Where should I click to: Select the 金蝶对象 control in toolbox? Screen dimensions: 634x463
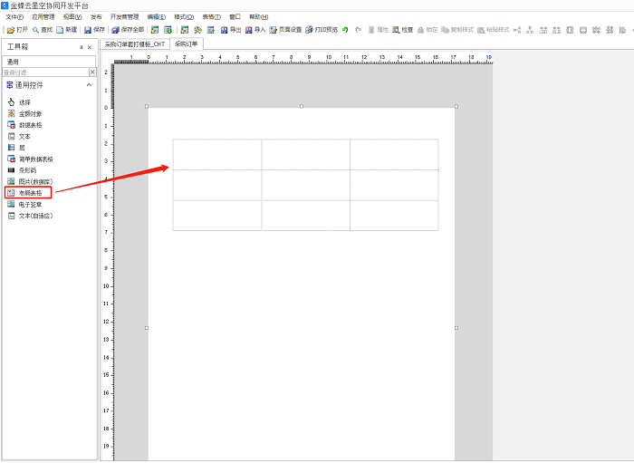coord(30,113)
